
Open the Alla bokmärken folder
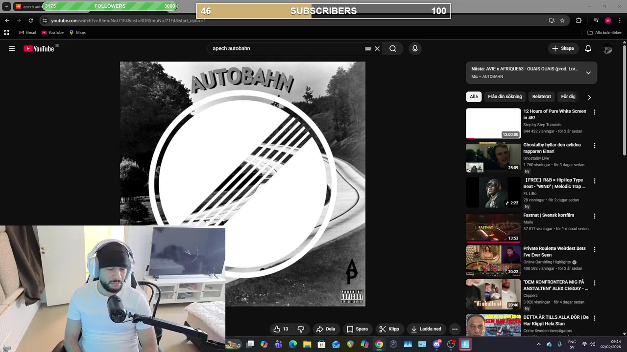(x=605, y=33)
